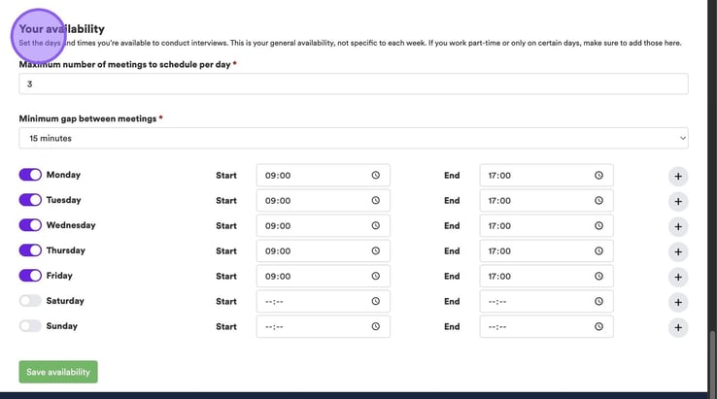Add an extra time slot for Friday
717x399 pixels.
coord(678,277)
